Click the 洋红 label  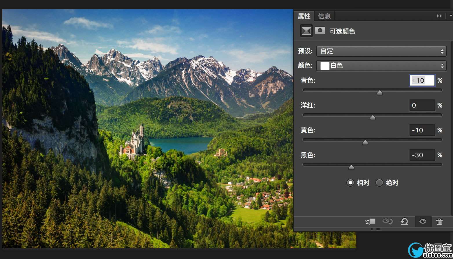[308, 105]
